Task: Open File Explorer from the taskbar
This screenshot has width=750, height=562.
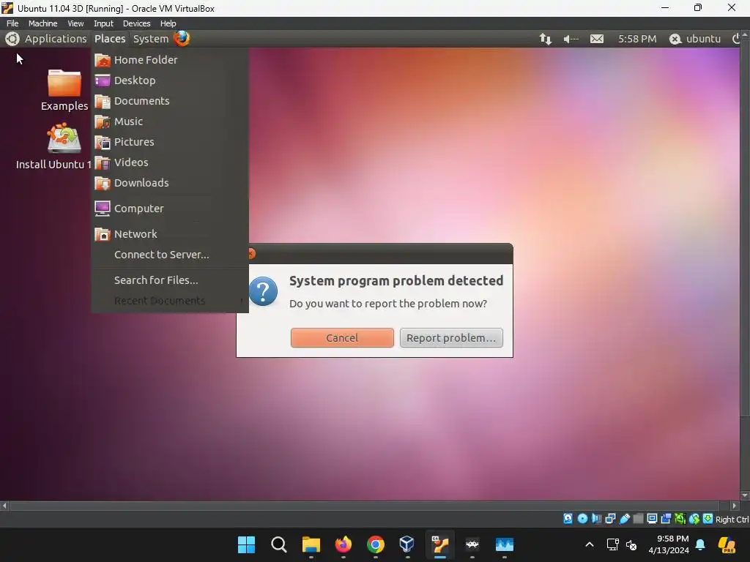Action: [311, 544]
